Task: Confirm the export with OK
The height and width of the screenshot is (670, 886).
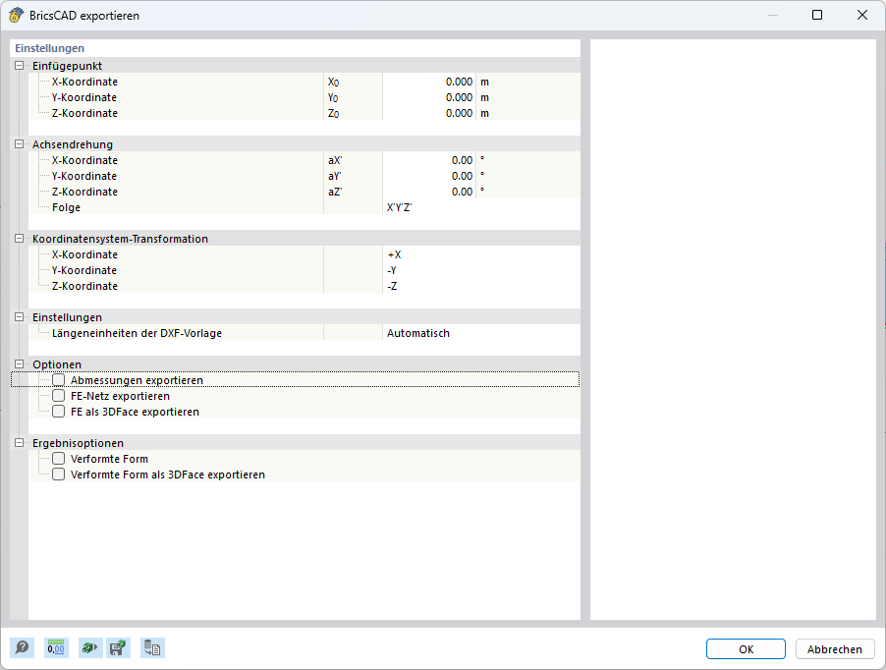Action: (745, 648)
